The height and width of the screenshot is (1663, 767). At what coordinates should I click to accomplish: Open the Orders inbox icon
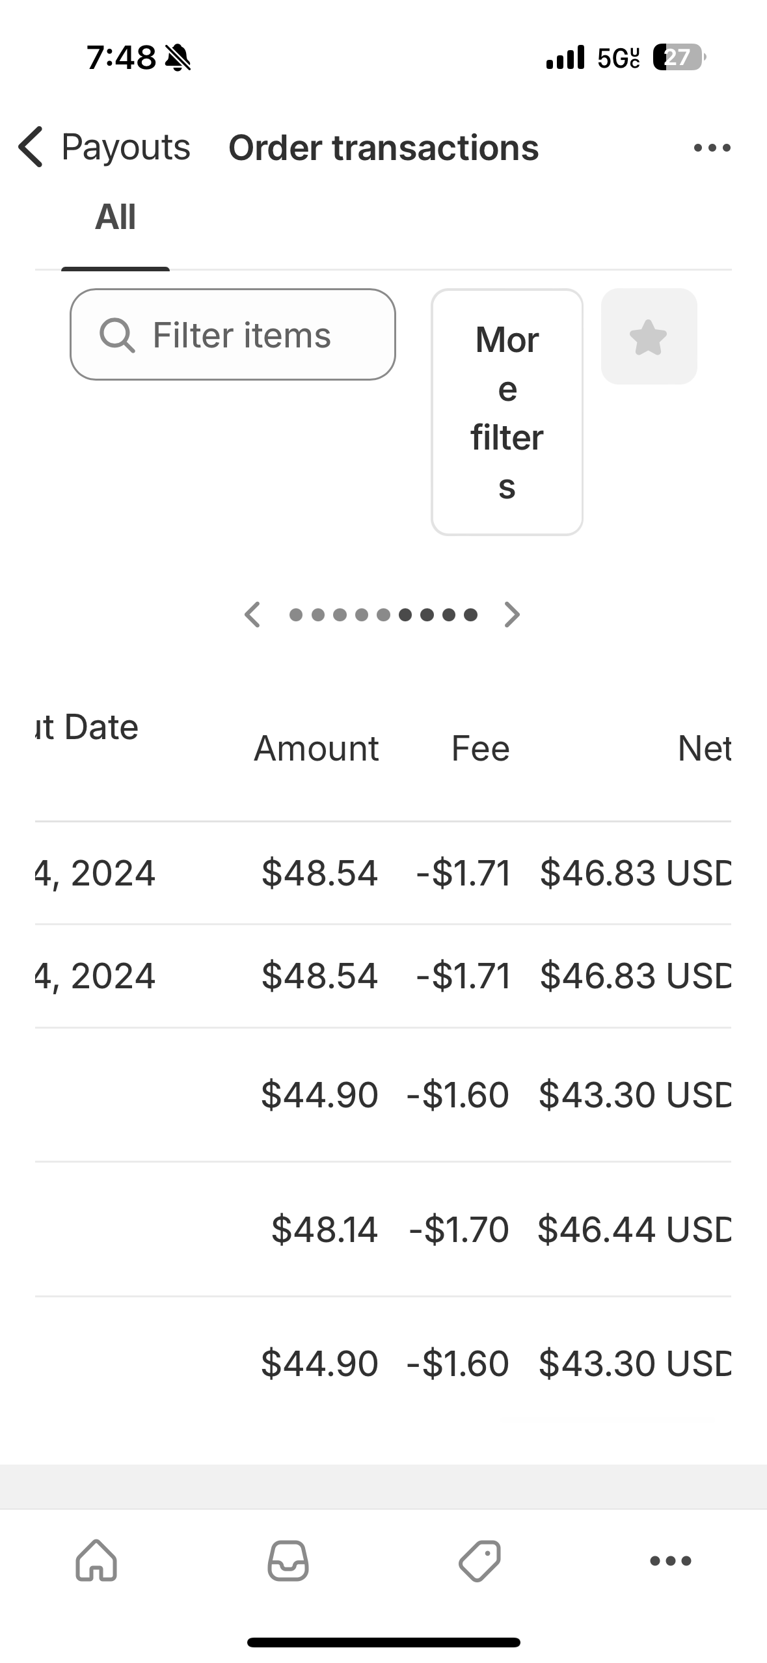(288, 1560)
